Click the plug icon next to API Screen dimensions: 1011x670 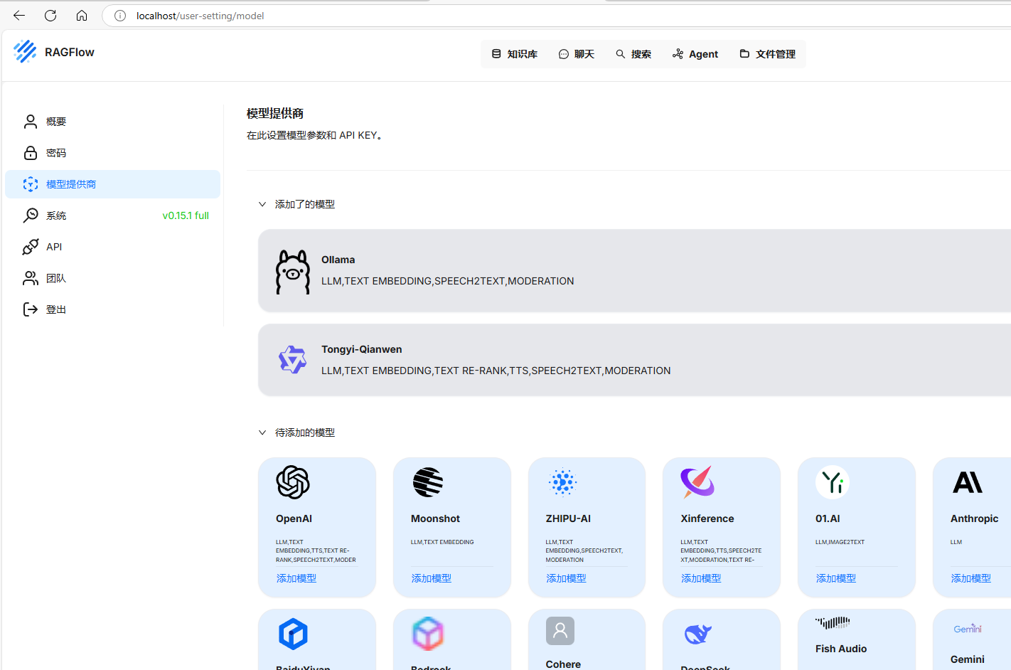coord(31,247)
